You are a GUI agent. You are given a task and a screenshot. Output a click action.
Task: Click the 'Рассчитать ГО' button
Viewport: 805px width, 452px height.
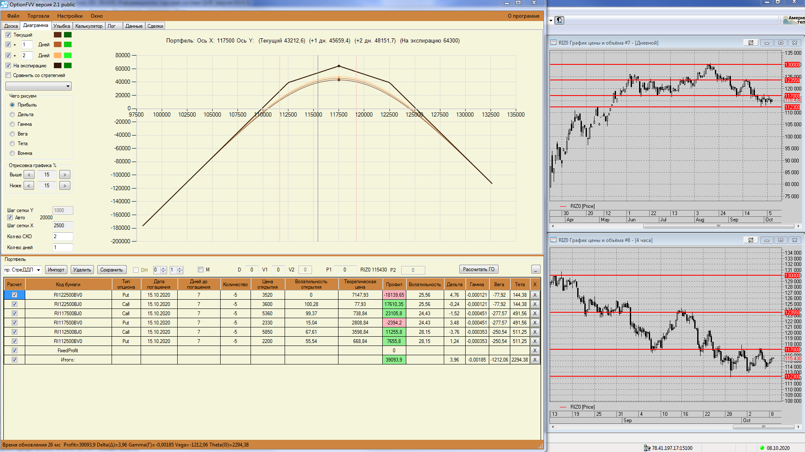[479, 269]
